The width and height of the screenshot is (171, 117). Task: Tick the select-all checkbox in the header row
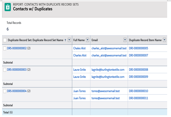click(5, 40)
